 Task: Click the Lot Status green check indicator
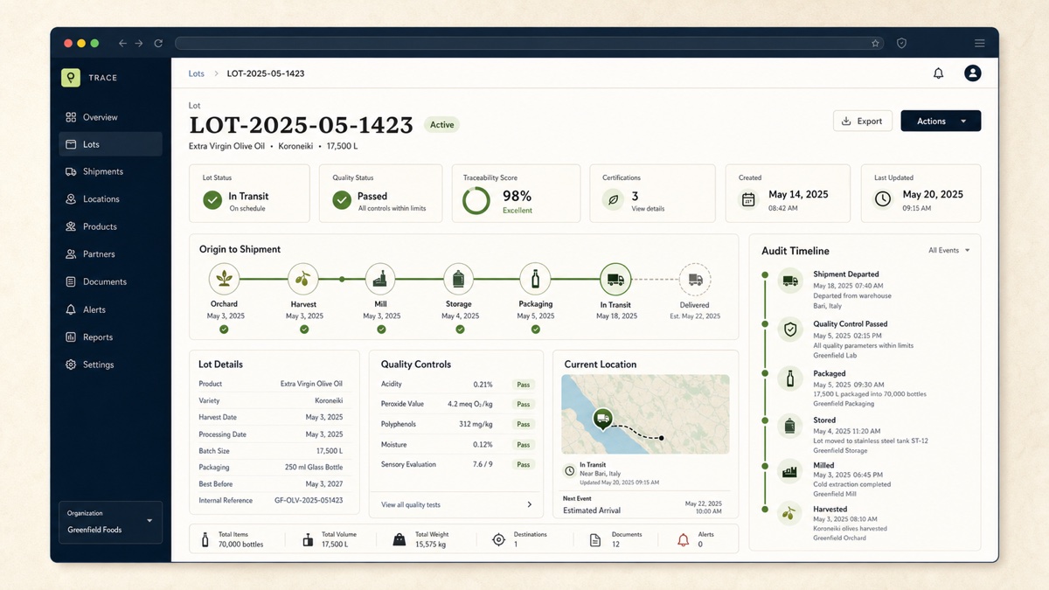pos(212,201)
